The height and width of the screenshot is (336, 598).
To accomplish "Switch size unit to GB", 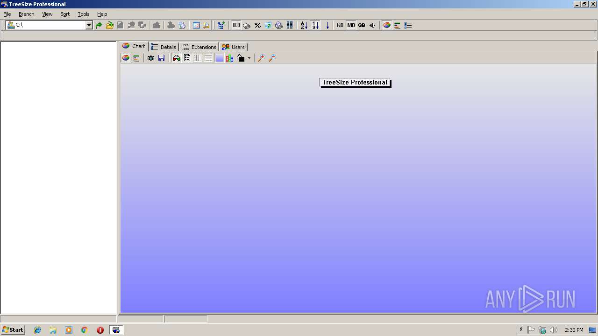I will (362, 25).
